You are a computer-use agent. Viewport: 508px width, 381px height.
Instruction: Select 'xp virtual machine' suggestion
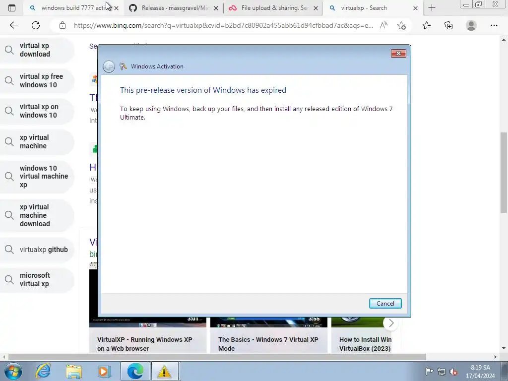point(37,141)
